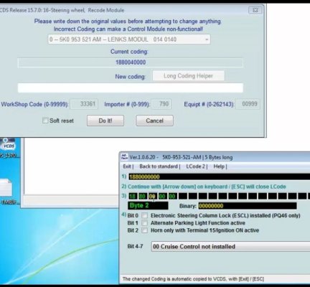Open the Long Coding Helper
This screenshot has width=310, height=287.
pyautogui.click(x=188, y=76)
